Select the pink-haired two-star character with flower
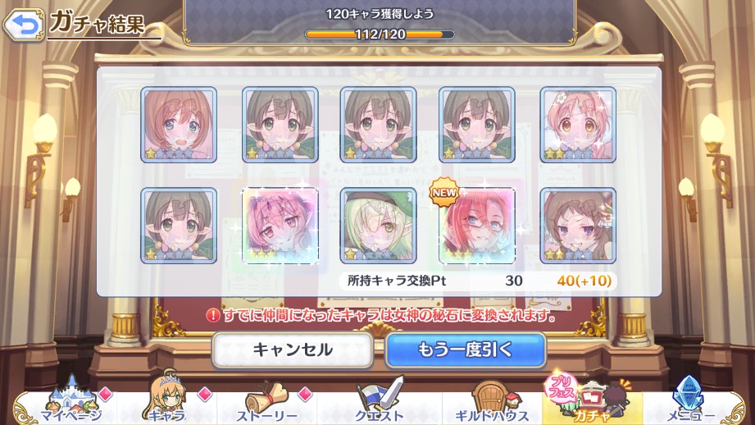This screenshot has height=425, width=755. click(x=578, y=125)
